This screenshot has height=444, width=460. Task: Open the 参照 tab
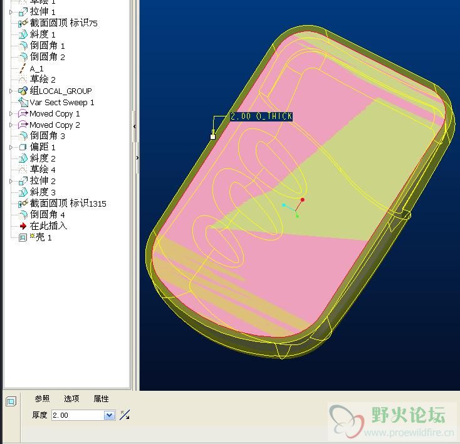[42, 398]
